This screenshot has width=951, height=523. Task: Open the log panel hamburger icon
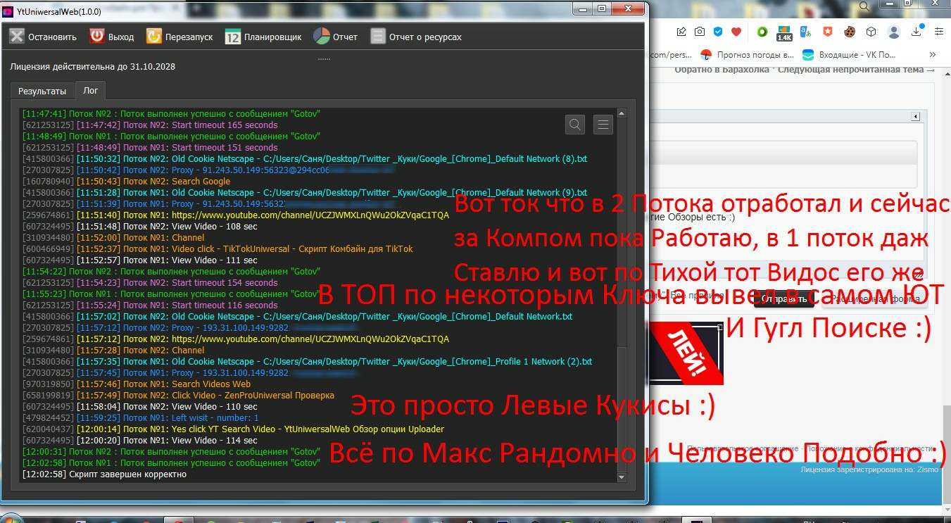click(603, 124)
